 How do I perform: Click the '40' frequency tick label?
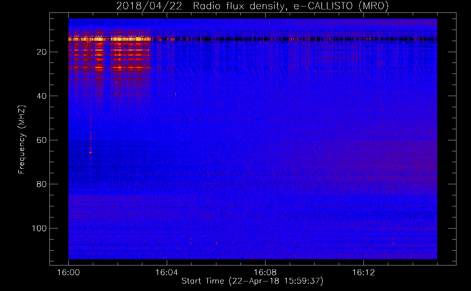42,96
